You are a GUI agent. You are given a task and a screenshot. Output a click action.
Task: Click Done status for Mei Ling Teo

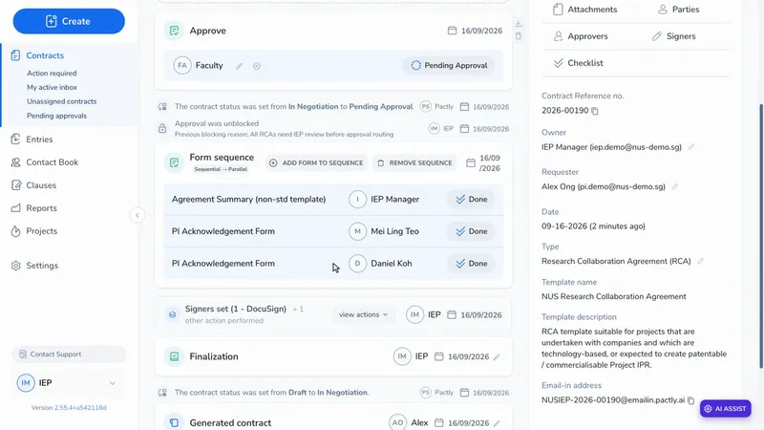point(471,231)
